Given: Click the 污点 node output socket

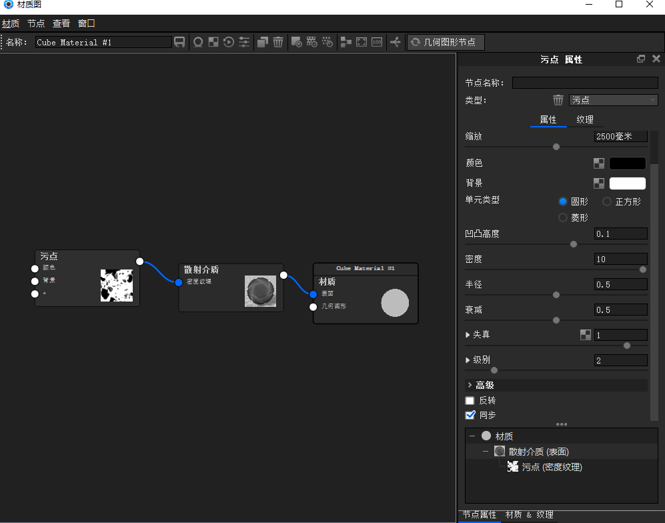Looking at the screenshot, I should coord(139,261).
